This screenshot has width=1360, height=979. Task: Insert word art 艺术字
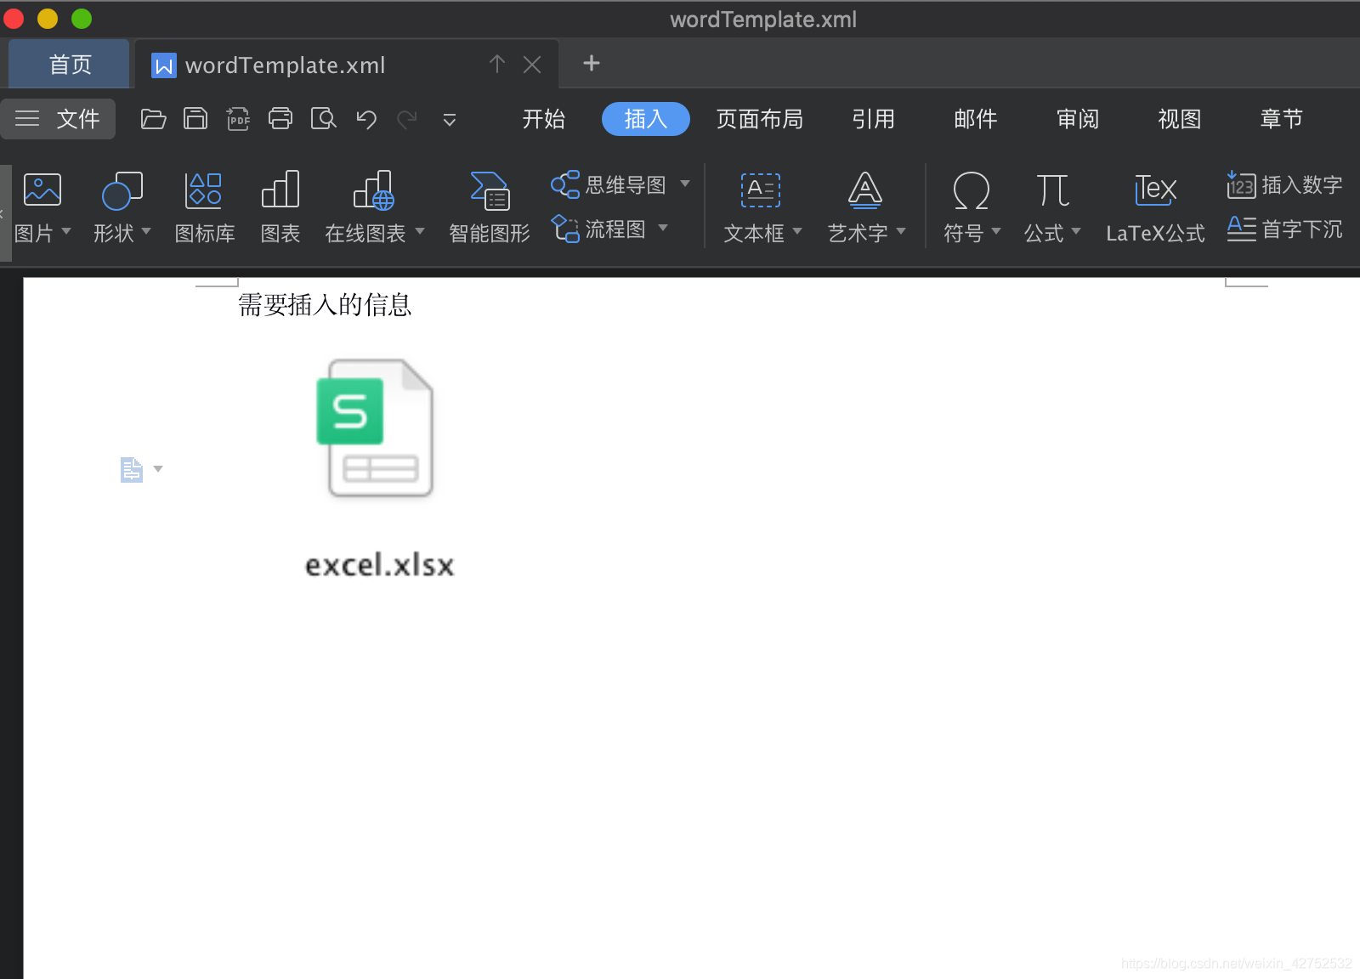[865, 190]
